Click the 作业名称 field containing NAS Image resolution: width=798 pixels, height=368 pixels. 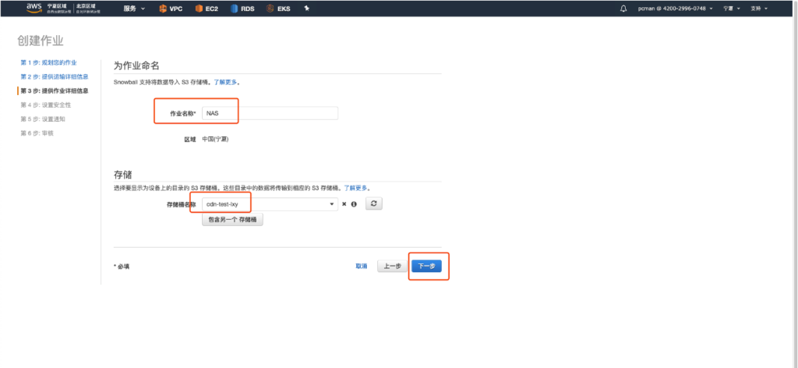click(269, 113)
